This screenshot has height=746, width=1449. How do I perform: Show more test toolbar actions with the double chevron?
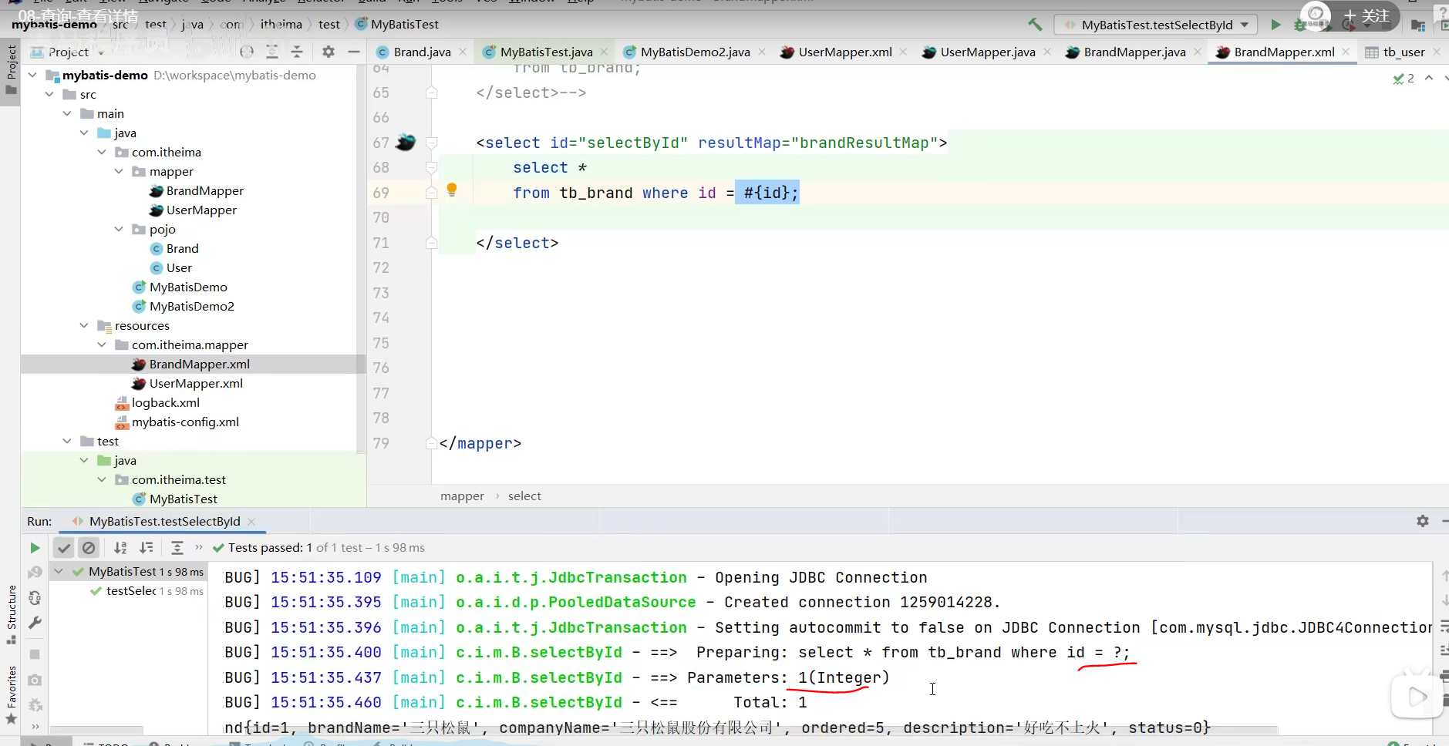coord(199,547)
